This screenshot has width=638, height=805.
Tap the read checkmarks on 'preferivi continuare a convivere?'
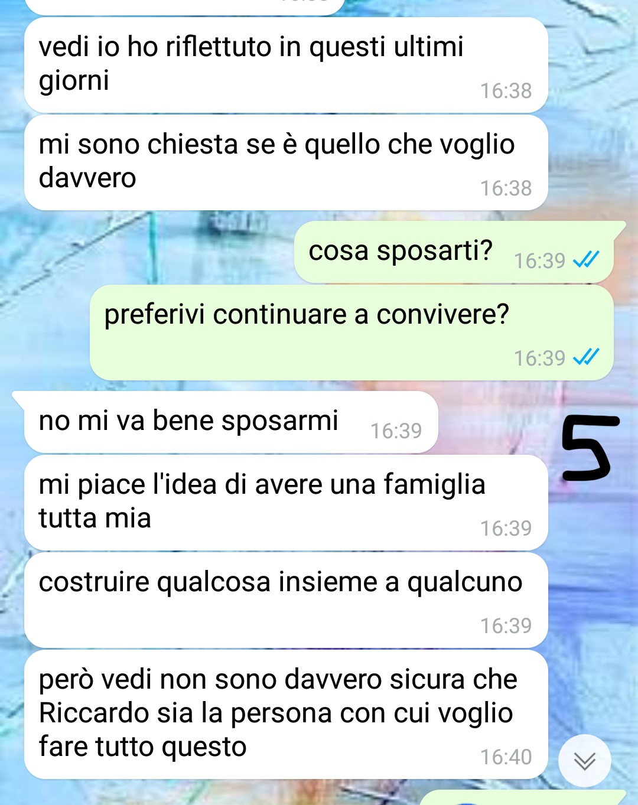586,357
